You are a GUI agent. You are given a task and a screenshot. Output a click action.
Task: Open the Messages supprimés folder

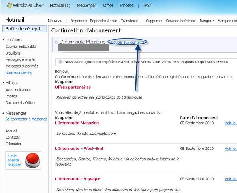(22, 66)
